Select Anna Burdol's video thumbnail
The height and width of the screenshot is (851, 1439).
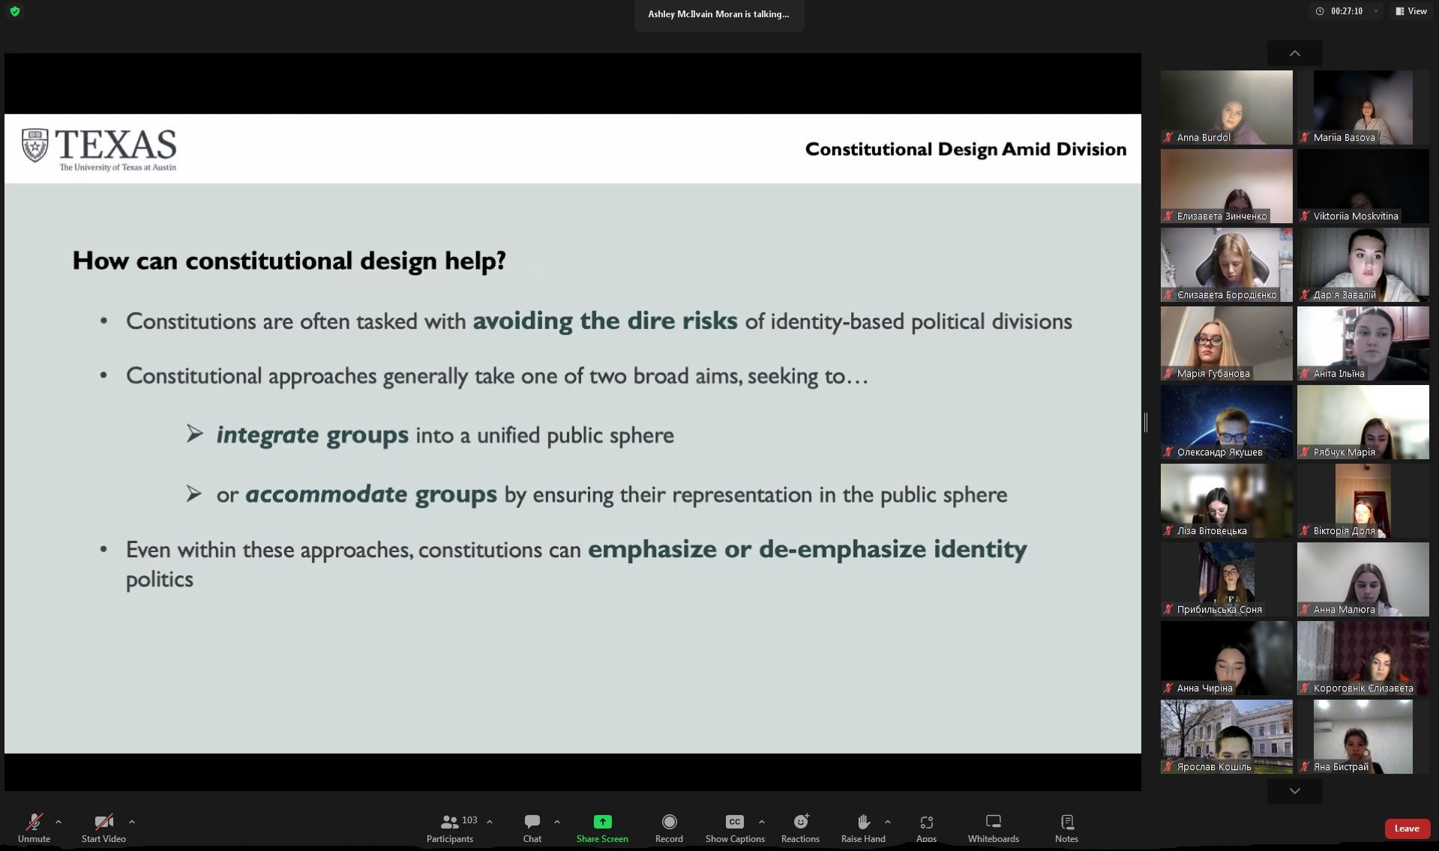[1226, 107]
